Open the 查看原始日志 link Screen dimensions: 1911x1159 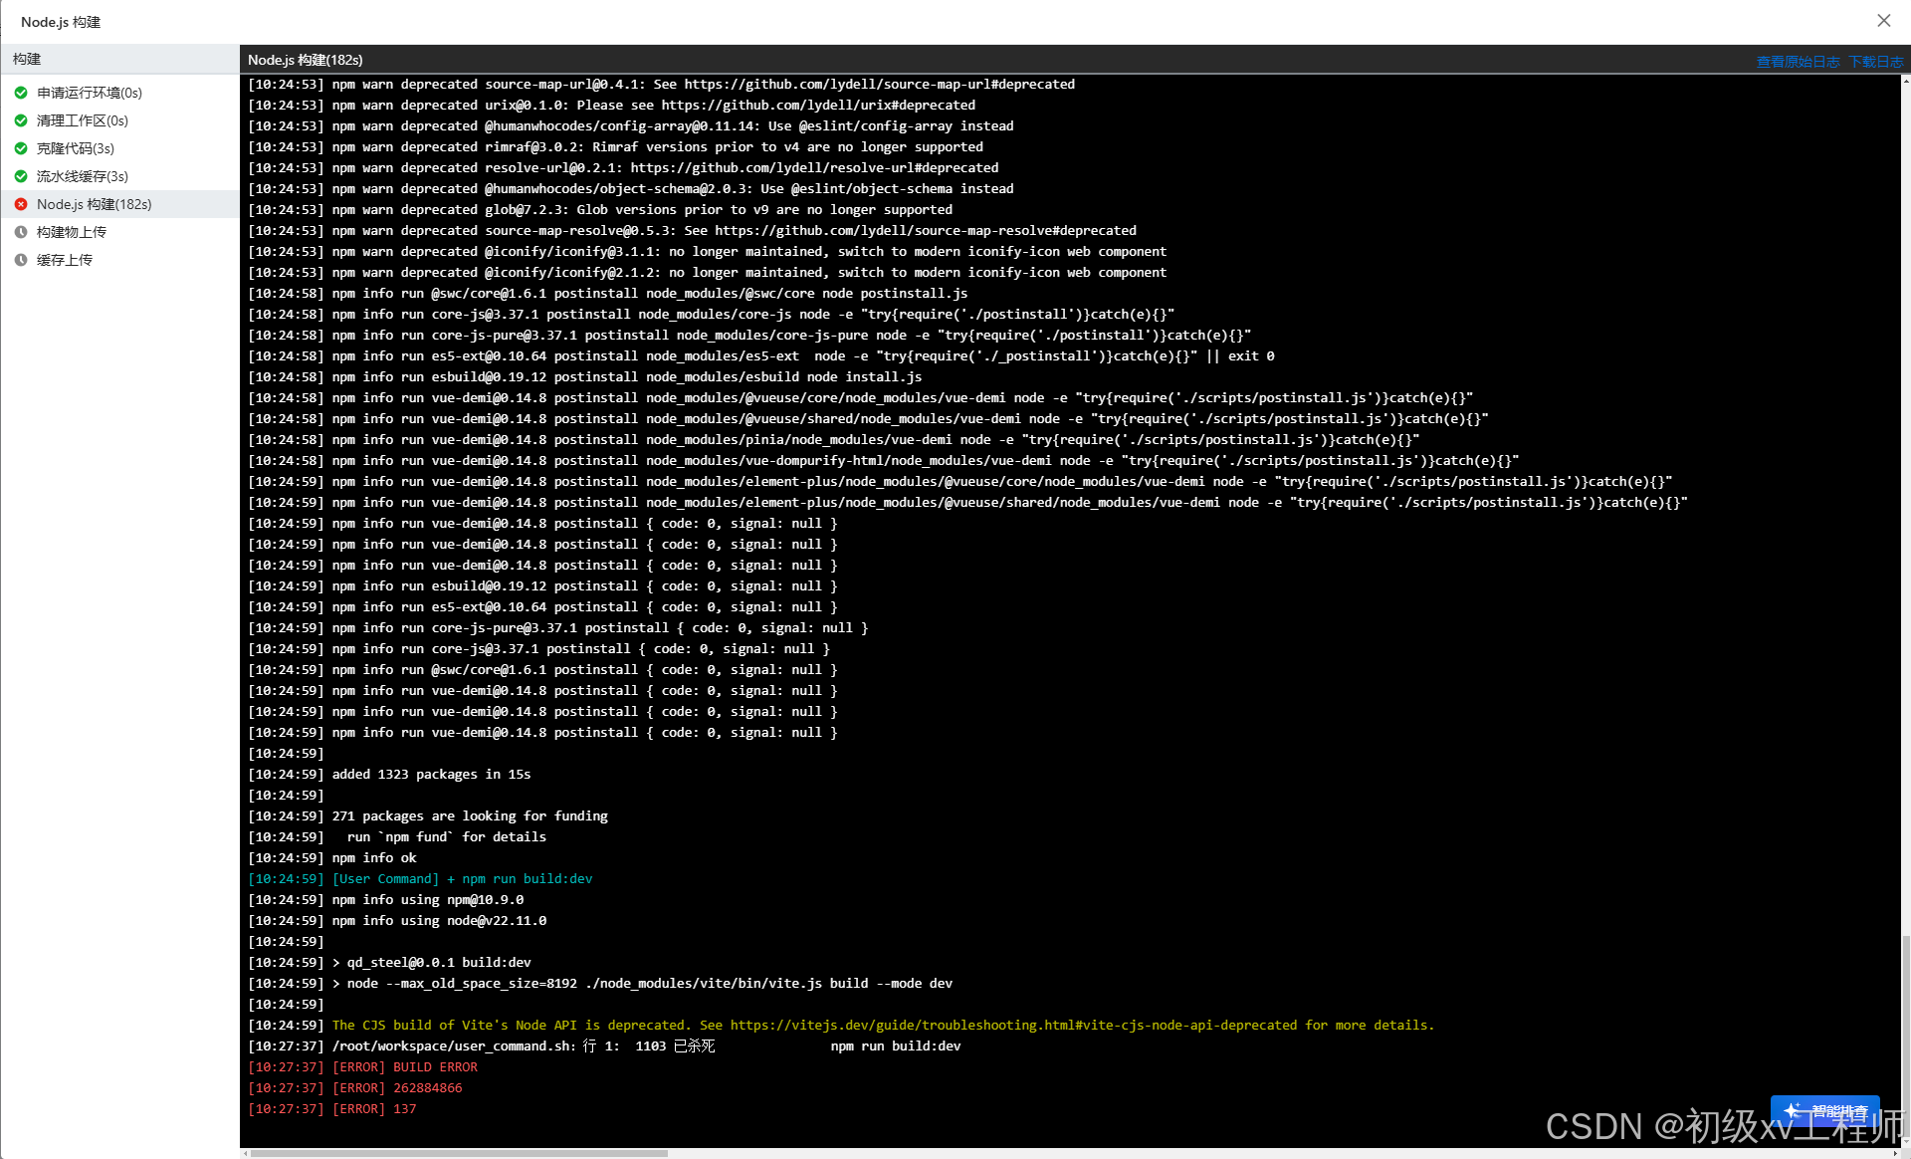1798,60
